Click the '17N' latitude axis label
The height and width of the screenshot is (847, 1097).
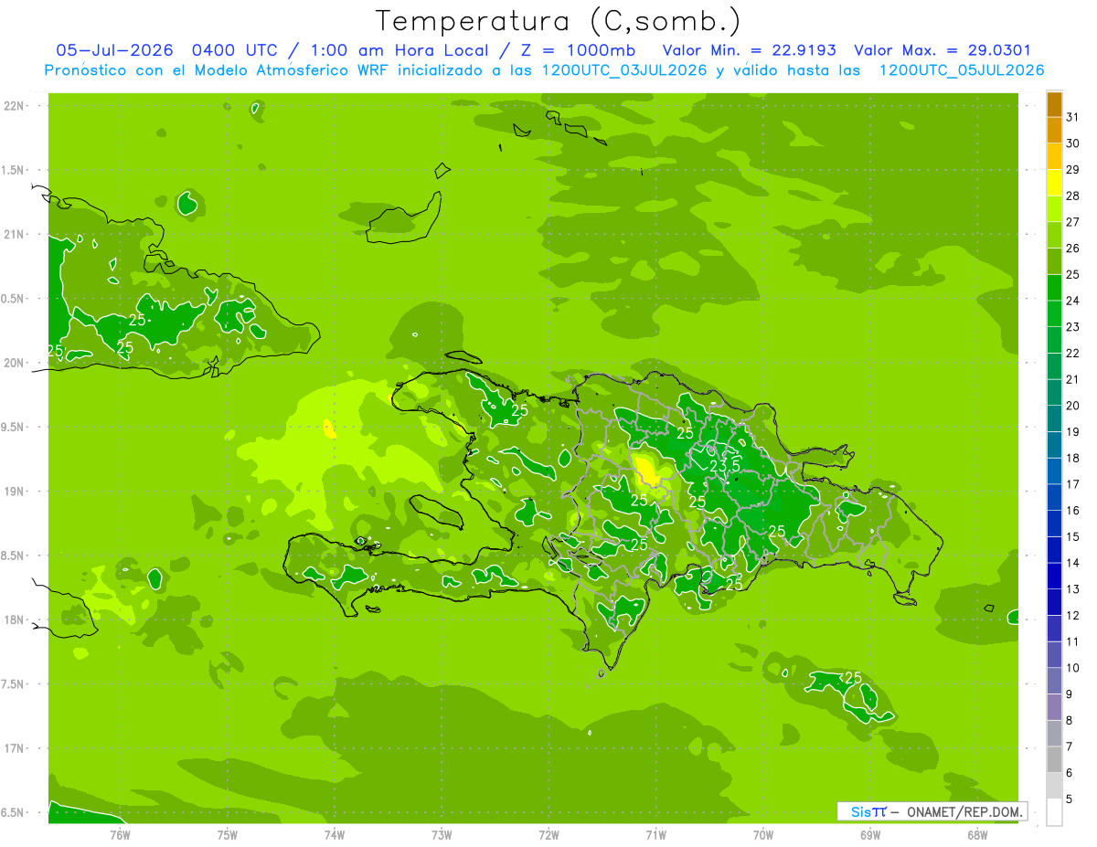click(x=14, y=748)
